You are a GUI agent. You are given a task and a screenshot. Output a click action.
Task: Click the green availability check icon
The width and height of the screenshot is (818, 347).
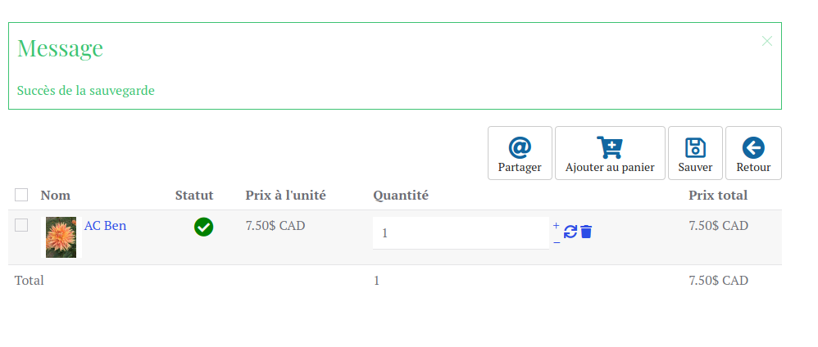[x=203, y=228]
